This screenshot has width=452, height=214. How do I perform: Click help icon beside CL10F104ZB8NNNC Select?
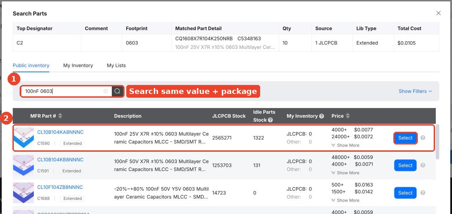pos(423,193)
